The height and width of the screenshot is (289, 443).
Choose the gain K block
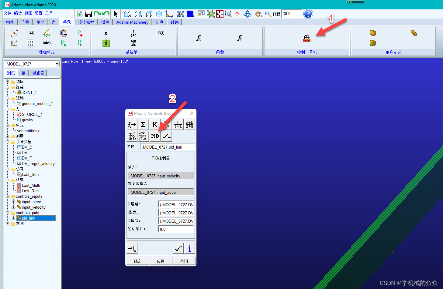(x=155, y=125)
